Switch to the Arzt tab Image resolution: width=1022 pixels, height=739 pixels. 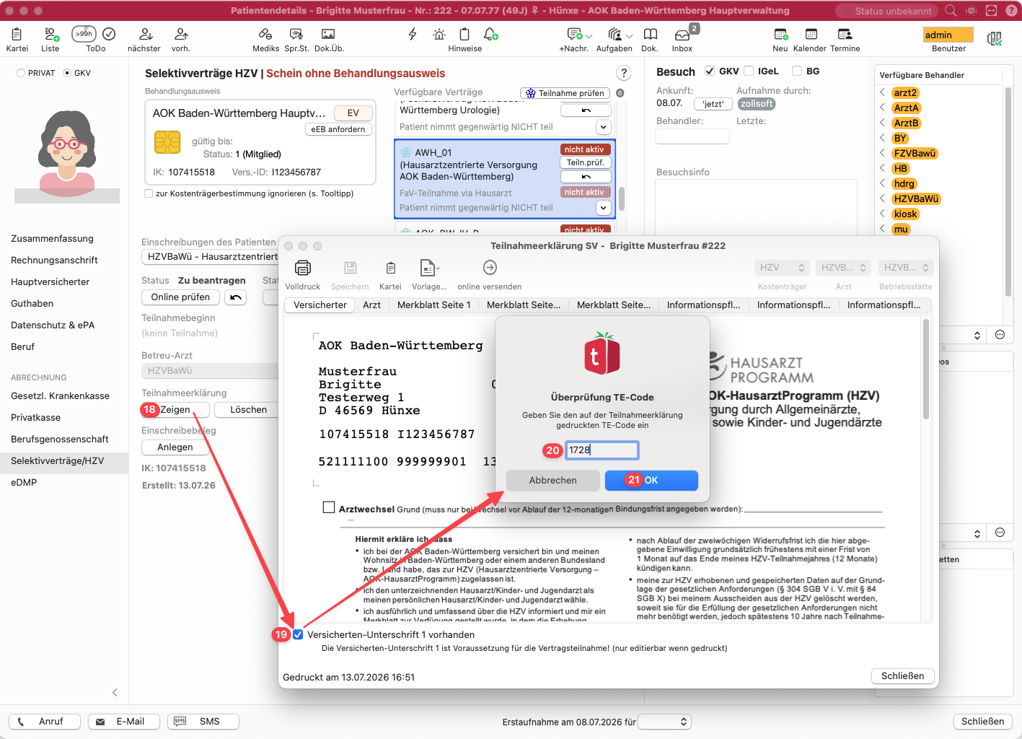coord(372,305)
